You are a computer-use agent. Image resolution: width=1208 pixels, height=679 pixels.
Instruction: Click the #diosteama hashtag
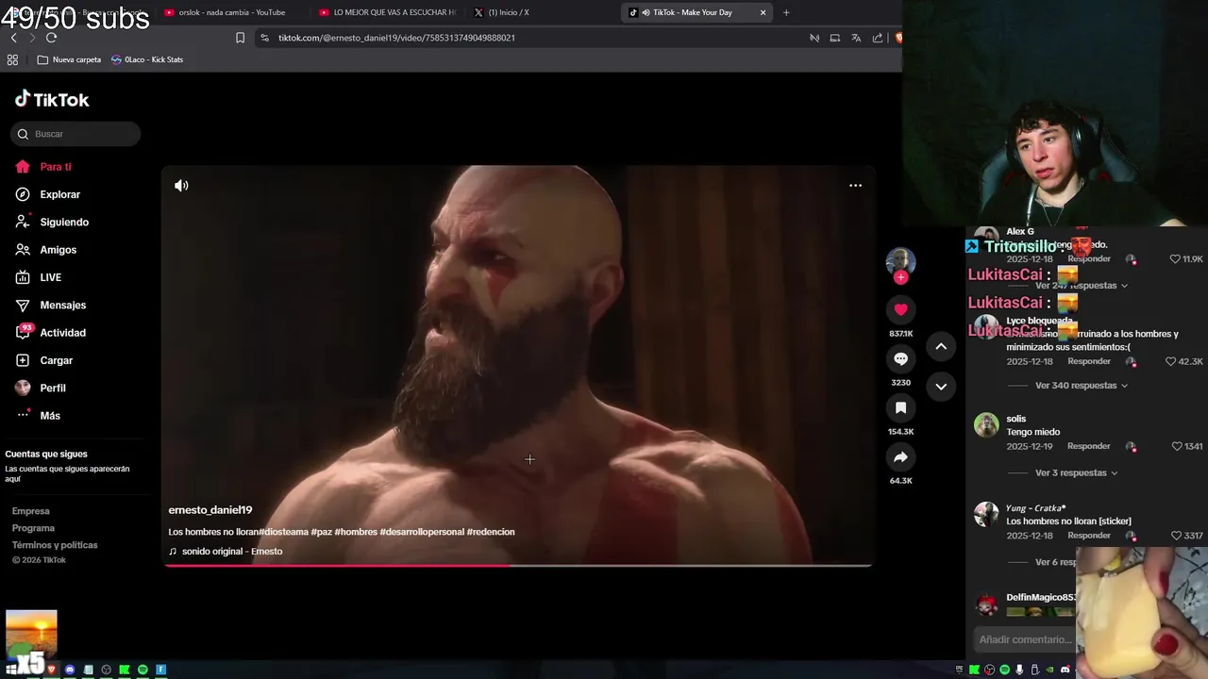[x=284, y=532]
